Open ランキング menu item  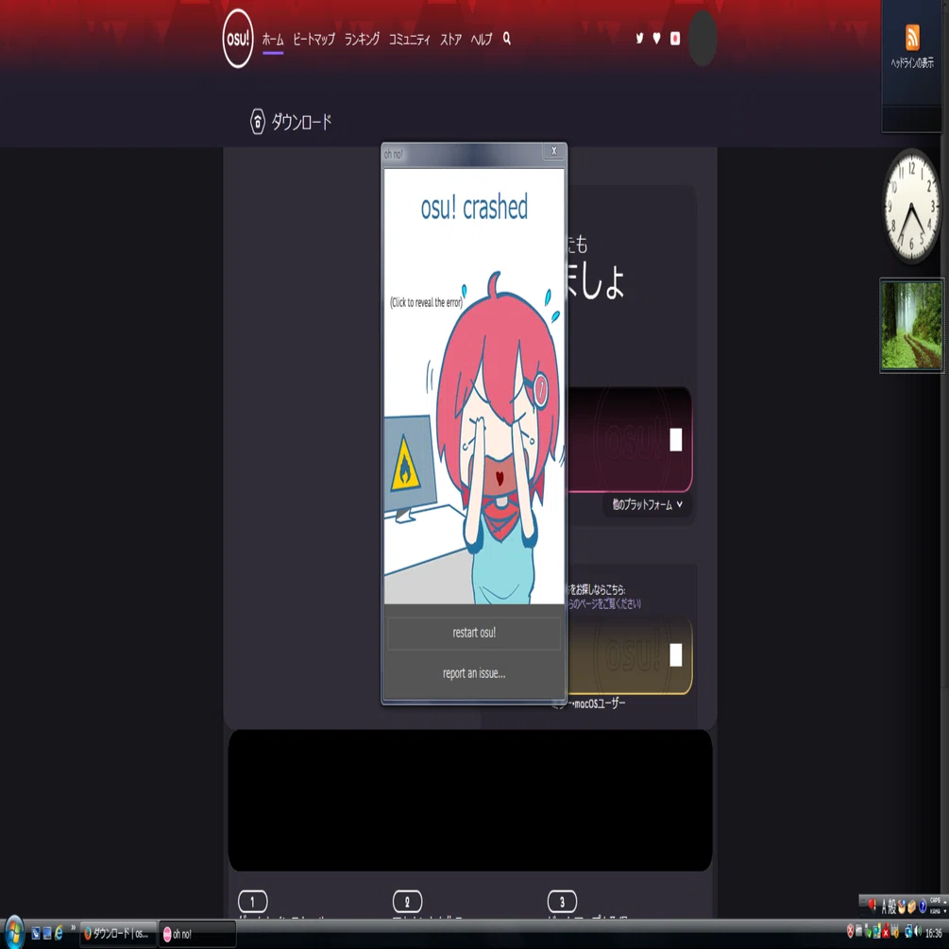[362, 40]
